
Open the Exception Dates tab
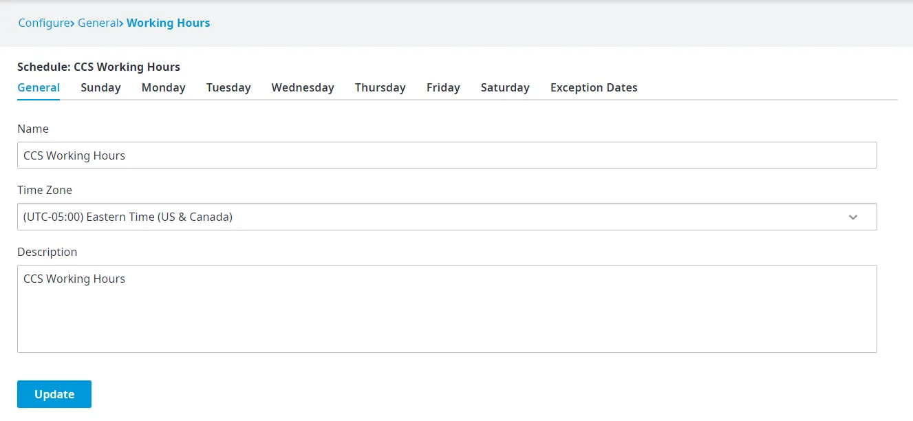tap(594, 87)
